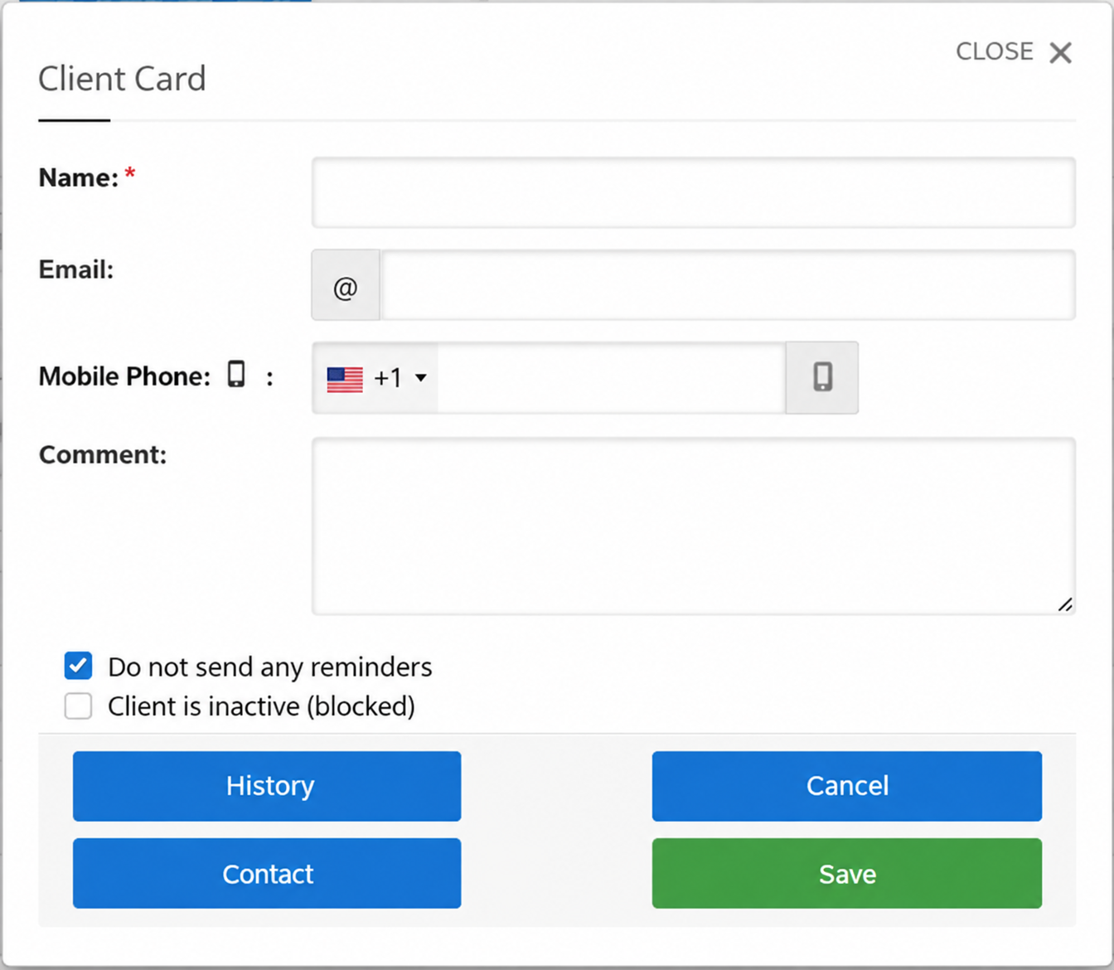Click the phone icon button after the number field
This screenshot has width=1114, height=970.
click(x=822, y=377)
